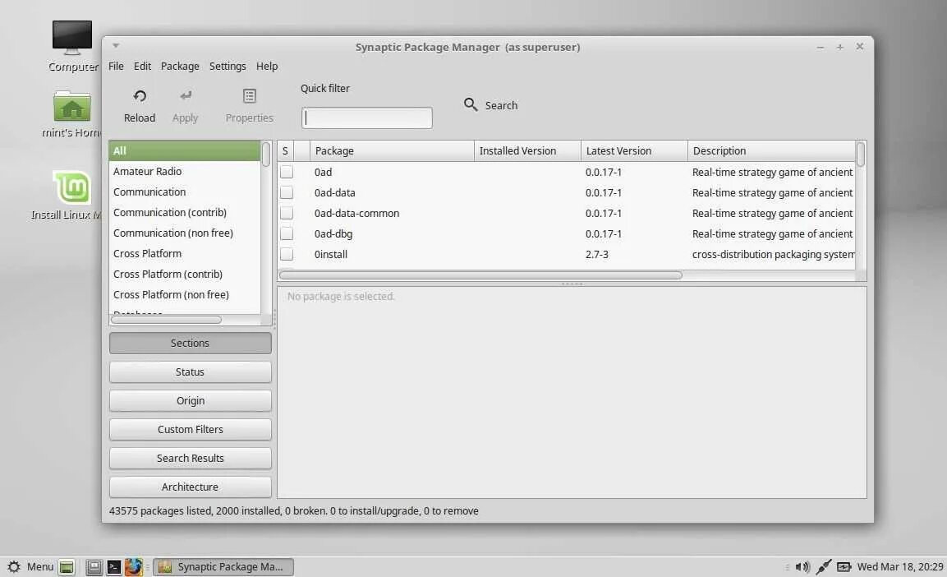Select the Cross Platform (non free) section
The image size is (947, 577).
point(185,295)
